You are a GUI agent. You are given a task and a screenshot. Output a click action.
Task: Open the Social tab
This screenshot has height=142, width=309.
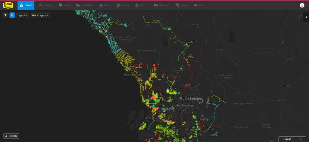[64, 5]
